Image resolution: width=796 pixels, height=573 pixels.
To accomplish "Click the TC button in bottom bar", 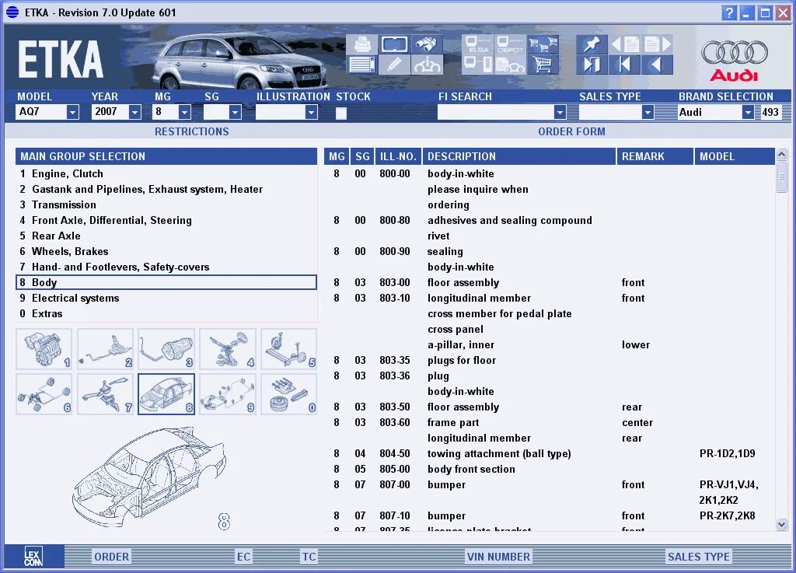I will 309,557.
